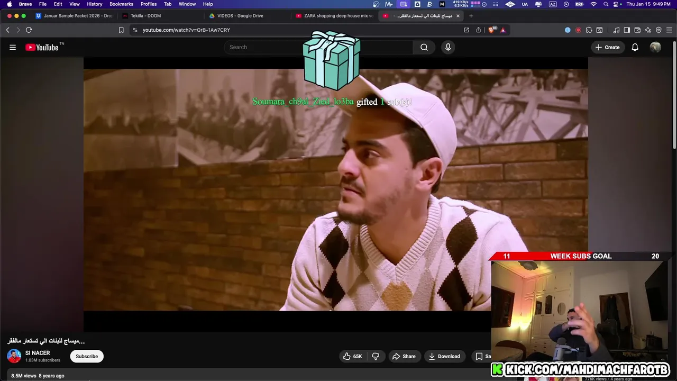Open the Apple menu

click(x=10, y=4)
